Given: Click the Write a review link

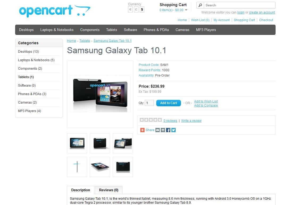Looking at the screenshot, I should [x=191, y=121].
